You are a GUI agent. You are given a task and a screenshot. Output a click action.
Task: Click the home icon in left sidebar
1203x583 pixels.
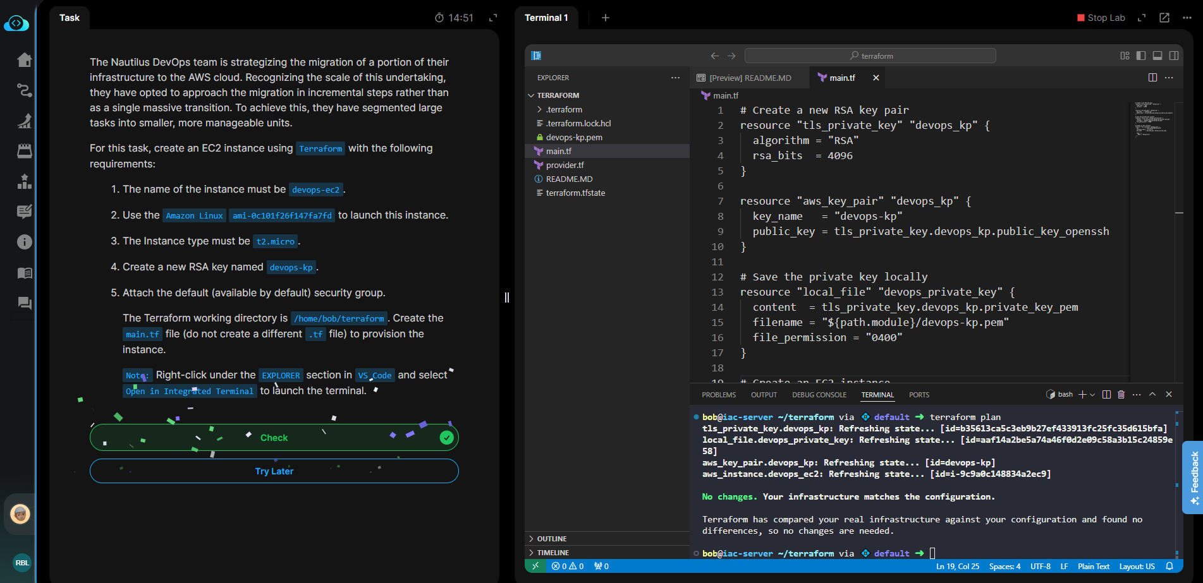tap(24, 60)
